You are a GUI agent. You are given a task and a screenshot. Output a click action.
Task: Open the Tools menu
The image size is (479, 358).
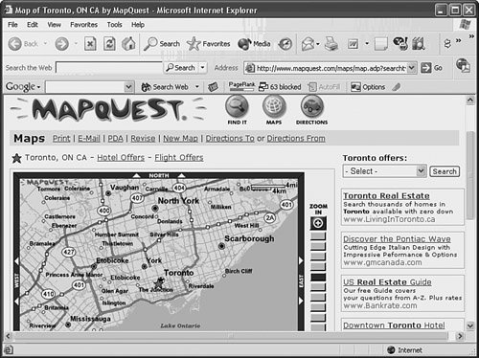click(x=114, y=25)
